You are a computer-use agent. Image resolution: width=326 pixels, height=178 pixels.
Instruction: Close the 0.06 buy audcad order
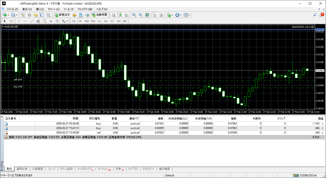click(322, 128)
